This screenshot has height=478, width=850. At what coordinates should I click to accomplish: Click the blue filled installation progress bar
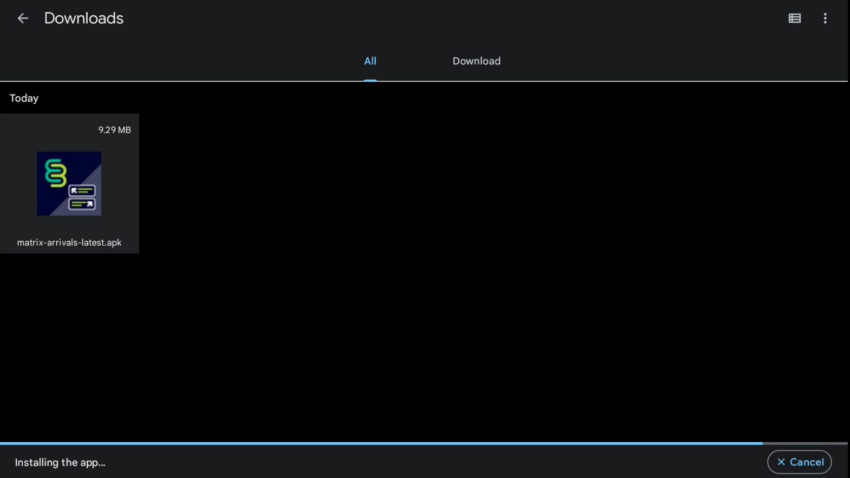tap(379, 443)
